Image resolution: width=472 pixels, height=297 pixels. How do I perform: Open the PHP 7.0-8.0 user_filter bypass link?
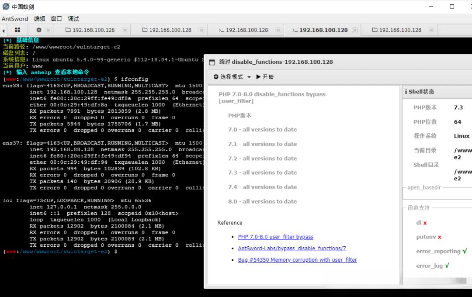click(x=275, y=237)
